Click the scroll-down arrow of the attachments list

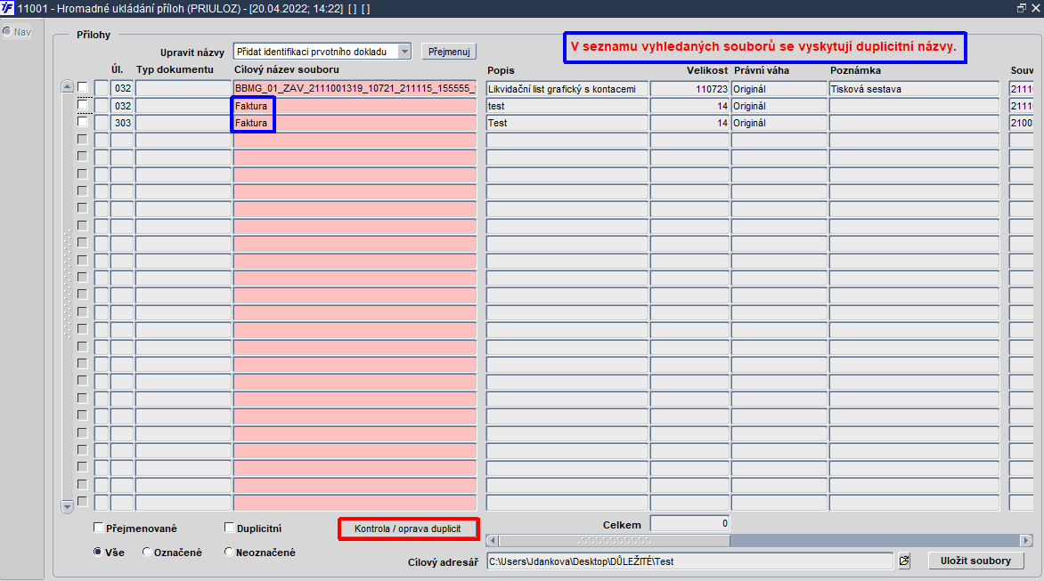pyautogui.click(x=67, y=506)
